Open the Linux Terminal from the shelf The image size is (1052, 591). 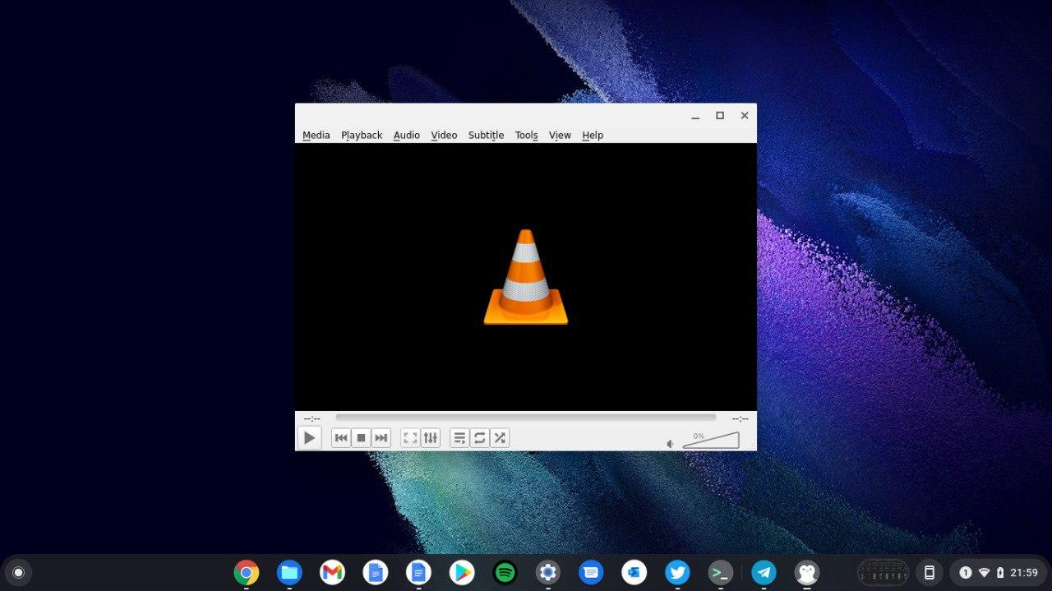coord(721,572)
